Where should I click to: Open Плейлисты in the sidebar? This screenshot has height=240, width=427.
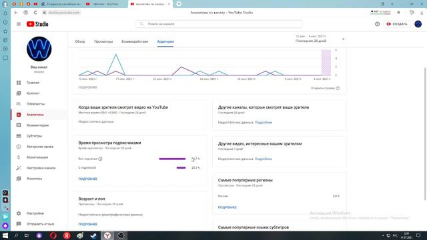pos(39,104)
